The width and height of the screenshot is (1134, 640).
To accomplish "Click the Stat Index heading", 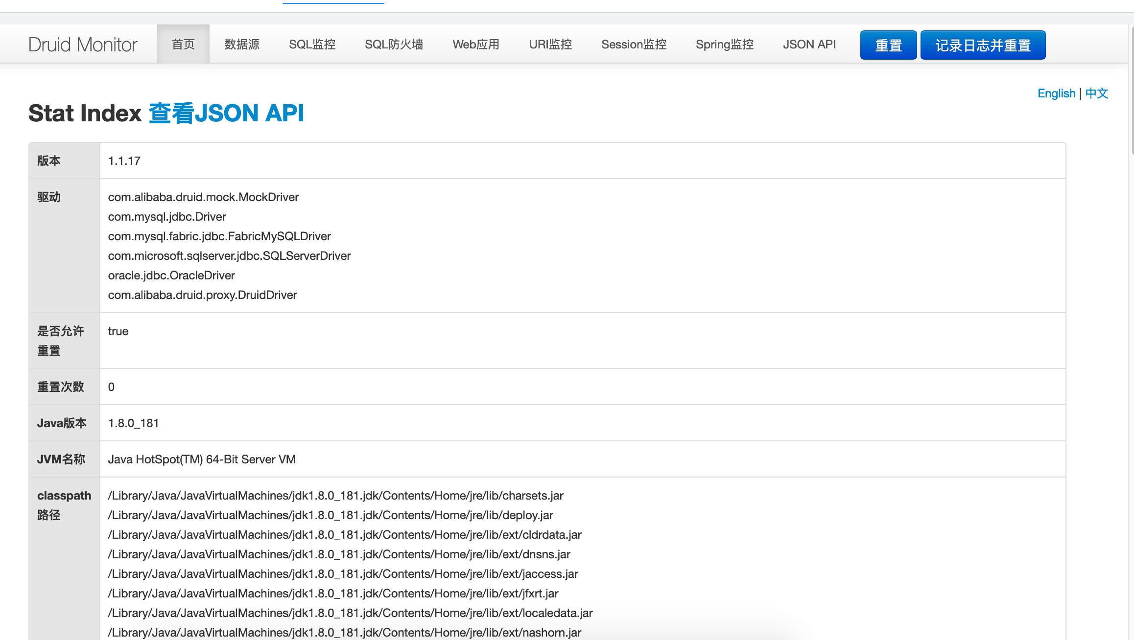I will click(x=85, y=113).
